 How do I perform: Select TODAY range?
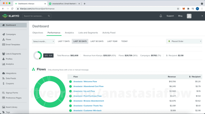tap(124, 41)
